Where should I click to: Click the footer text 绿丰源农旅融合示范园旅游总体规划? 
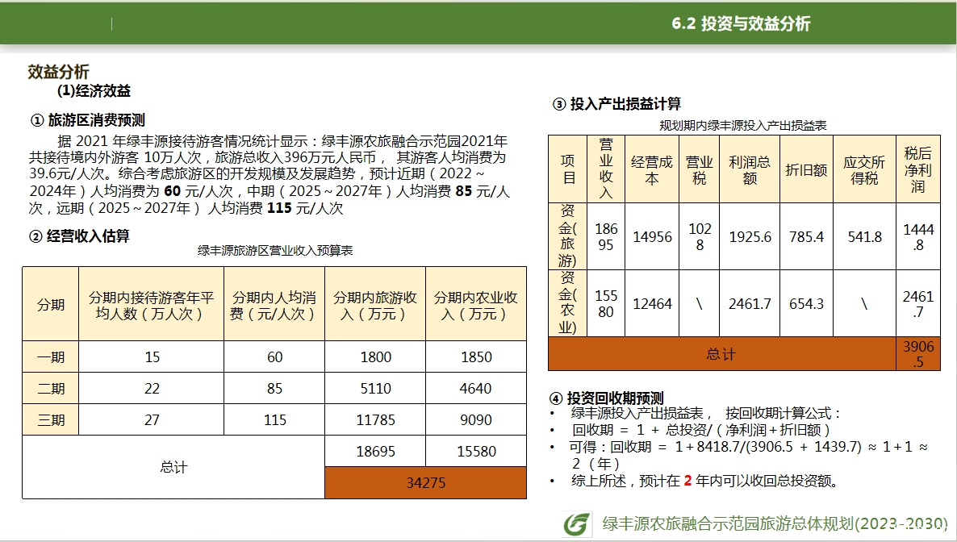pos(775,523)
